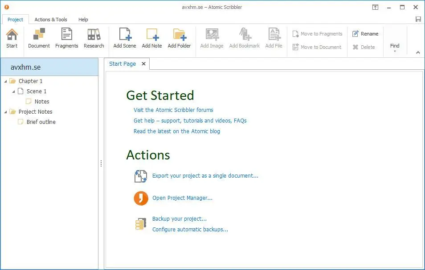Click the panel splitter handle dots
Image resolution: width=425 pixels, height=270 pixels.
[x=101, y=163]
